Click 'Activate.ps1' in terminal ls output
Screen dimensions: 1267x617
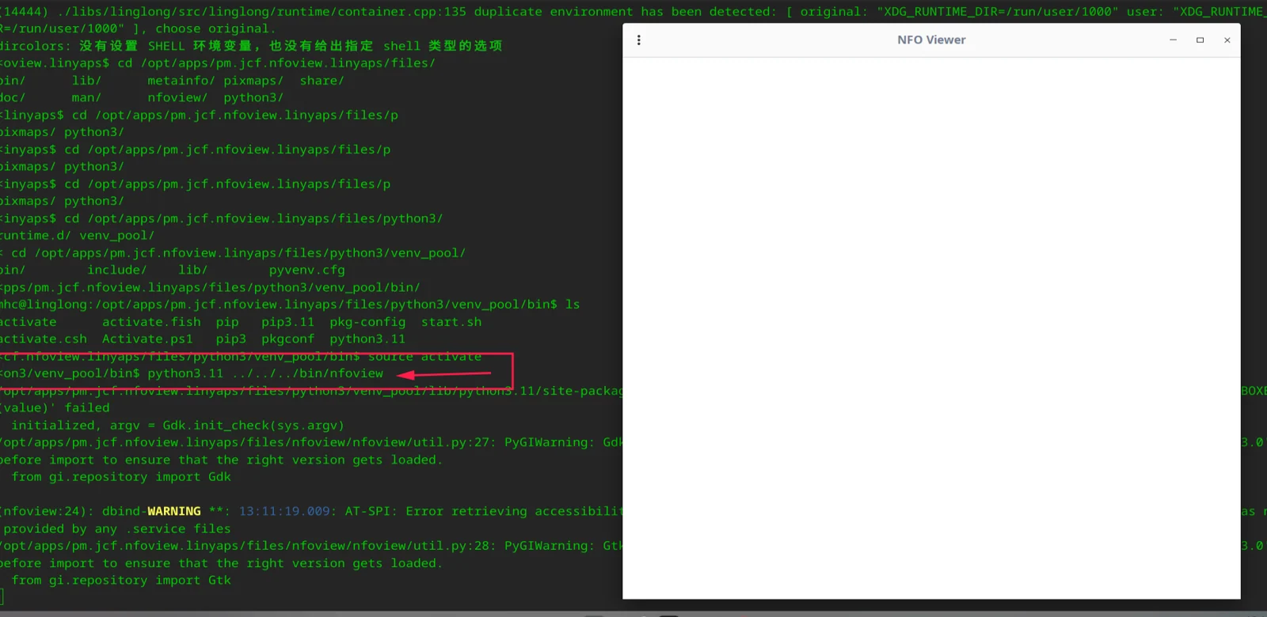click(147, 339)
